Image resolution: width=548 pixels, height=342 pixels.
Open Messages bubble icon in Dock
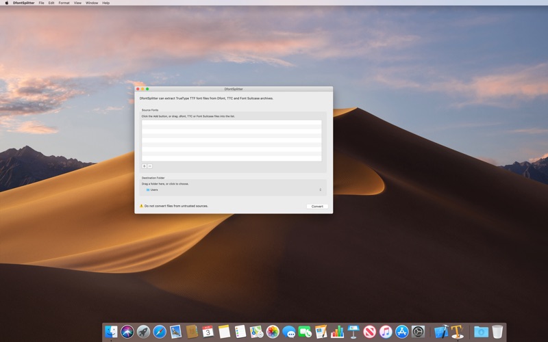(x=288, y=332)
